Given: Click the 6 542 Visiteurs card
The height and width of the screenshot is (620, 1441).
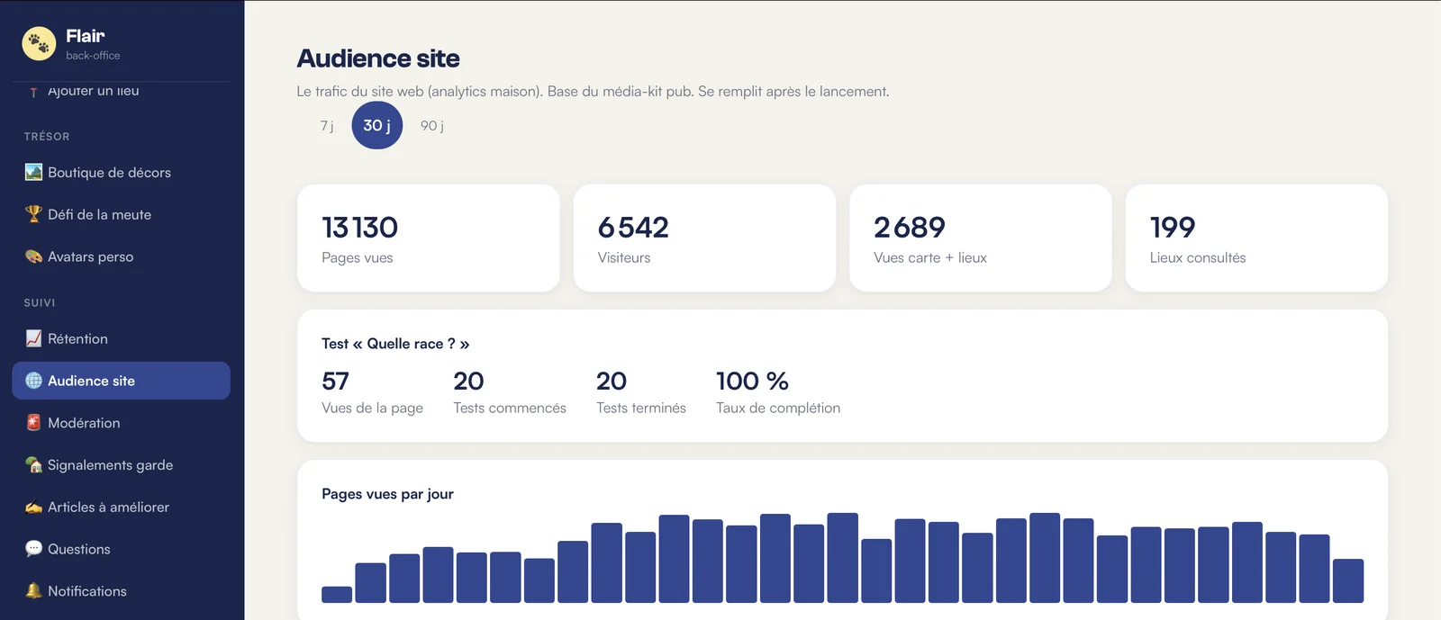Looking at the screenshot, I should pos(704,238).
